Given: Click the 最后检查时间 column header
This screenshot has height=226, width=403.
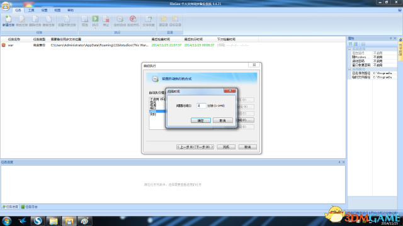Looking at the screenshot, I should [161, 39].
